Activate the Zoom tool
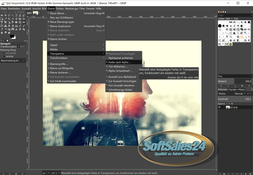Screen dimensions: 253x175 click(x=9, y=19)
